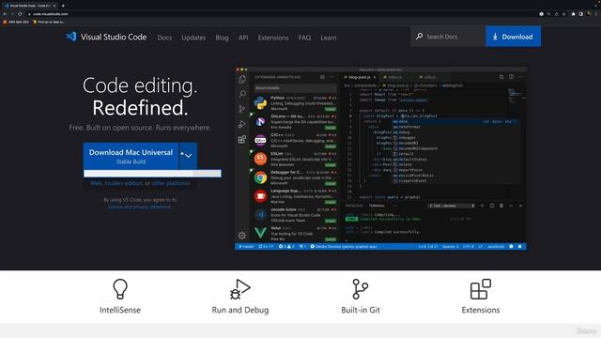Click Source Control icon in editor screenshot

pyautogui.click(x=242, y=109)
